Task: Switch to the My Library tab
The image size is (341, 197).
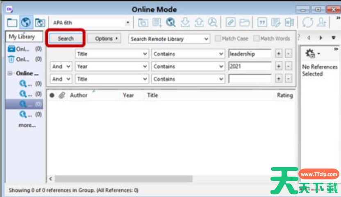Action: pyautogui.click(x=22, y=36)
